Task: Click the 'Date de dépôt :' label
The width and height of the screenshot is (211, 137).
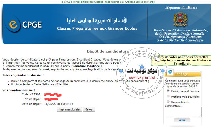Action: coord(32,104)
